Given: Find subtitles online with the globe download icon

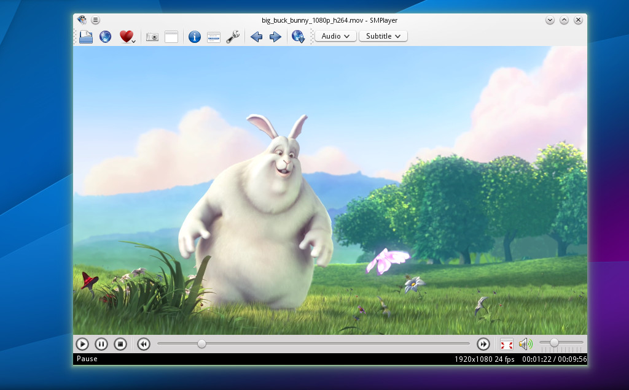Looking at the screenshot, I should tap(298, 37).
